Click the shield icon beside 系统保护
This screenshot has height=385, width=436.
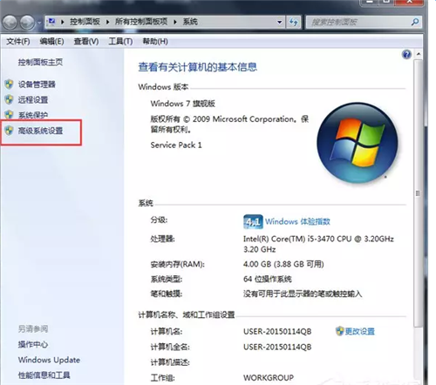pyautogui.click(x=9, y=114)
